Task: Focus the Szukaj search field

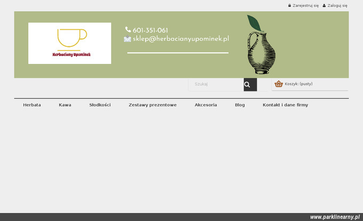Action: click(216, 85)
